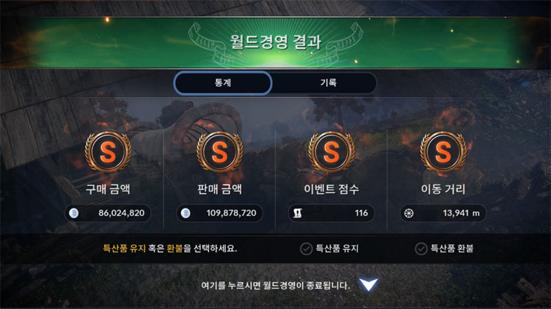
Task: Click the 이벤트 점수 value 116
Action: coord(361,213)
